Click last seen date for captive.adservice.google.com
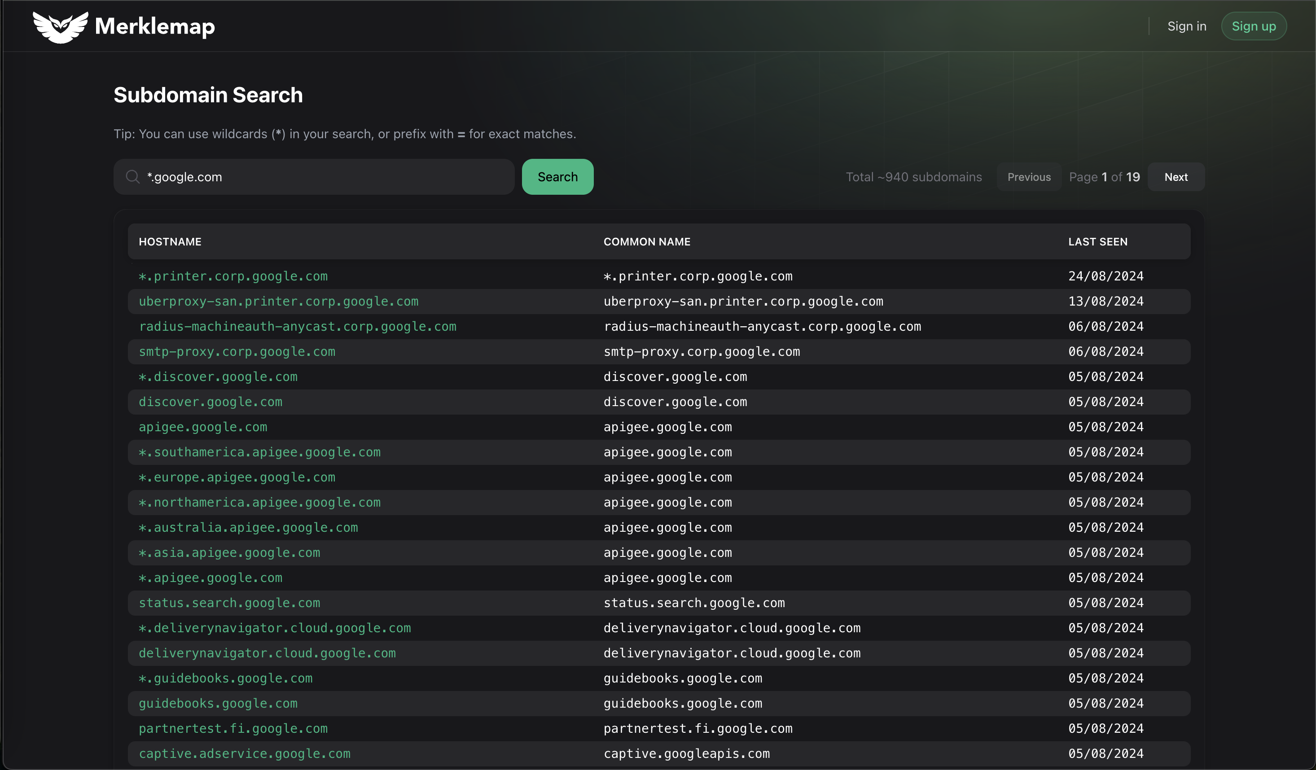 tap(1105, 754)
